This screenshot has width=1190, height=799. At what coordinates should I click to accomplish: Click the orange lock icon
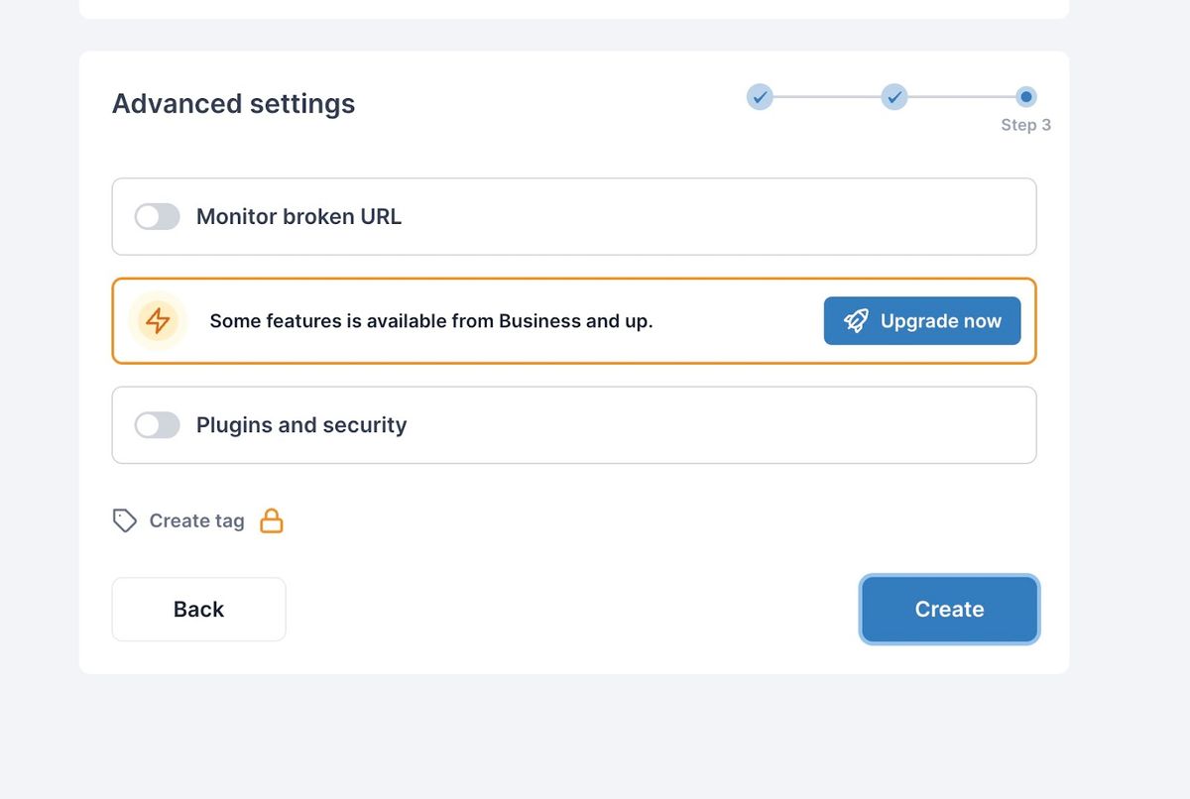[x=272, y=520]
